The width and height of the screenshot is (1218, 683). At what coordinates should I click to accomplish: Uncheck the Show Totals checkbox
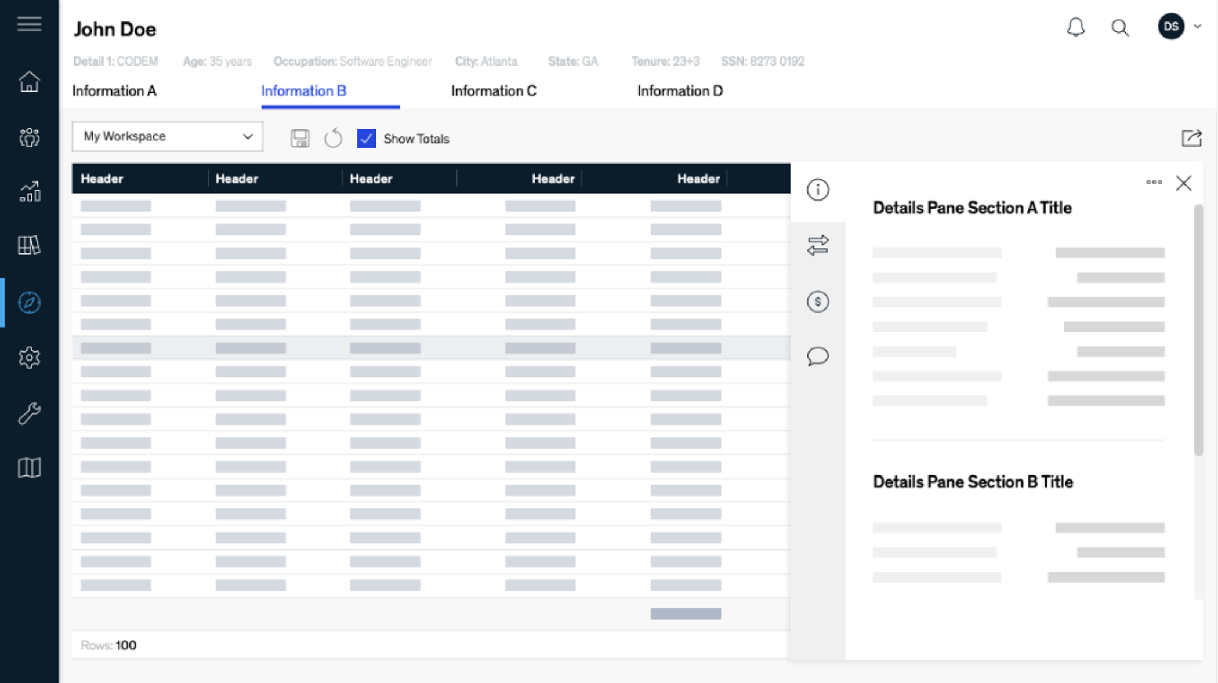[x=366, y=139]
